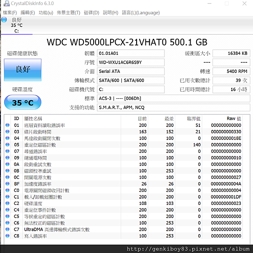Click the status orb for attribute 0B
Screen dimensions: 253x253
(8, 170)
